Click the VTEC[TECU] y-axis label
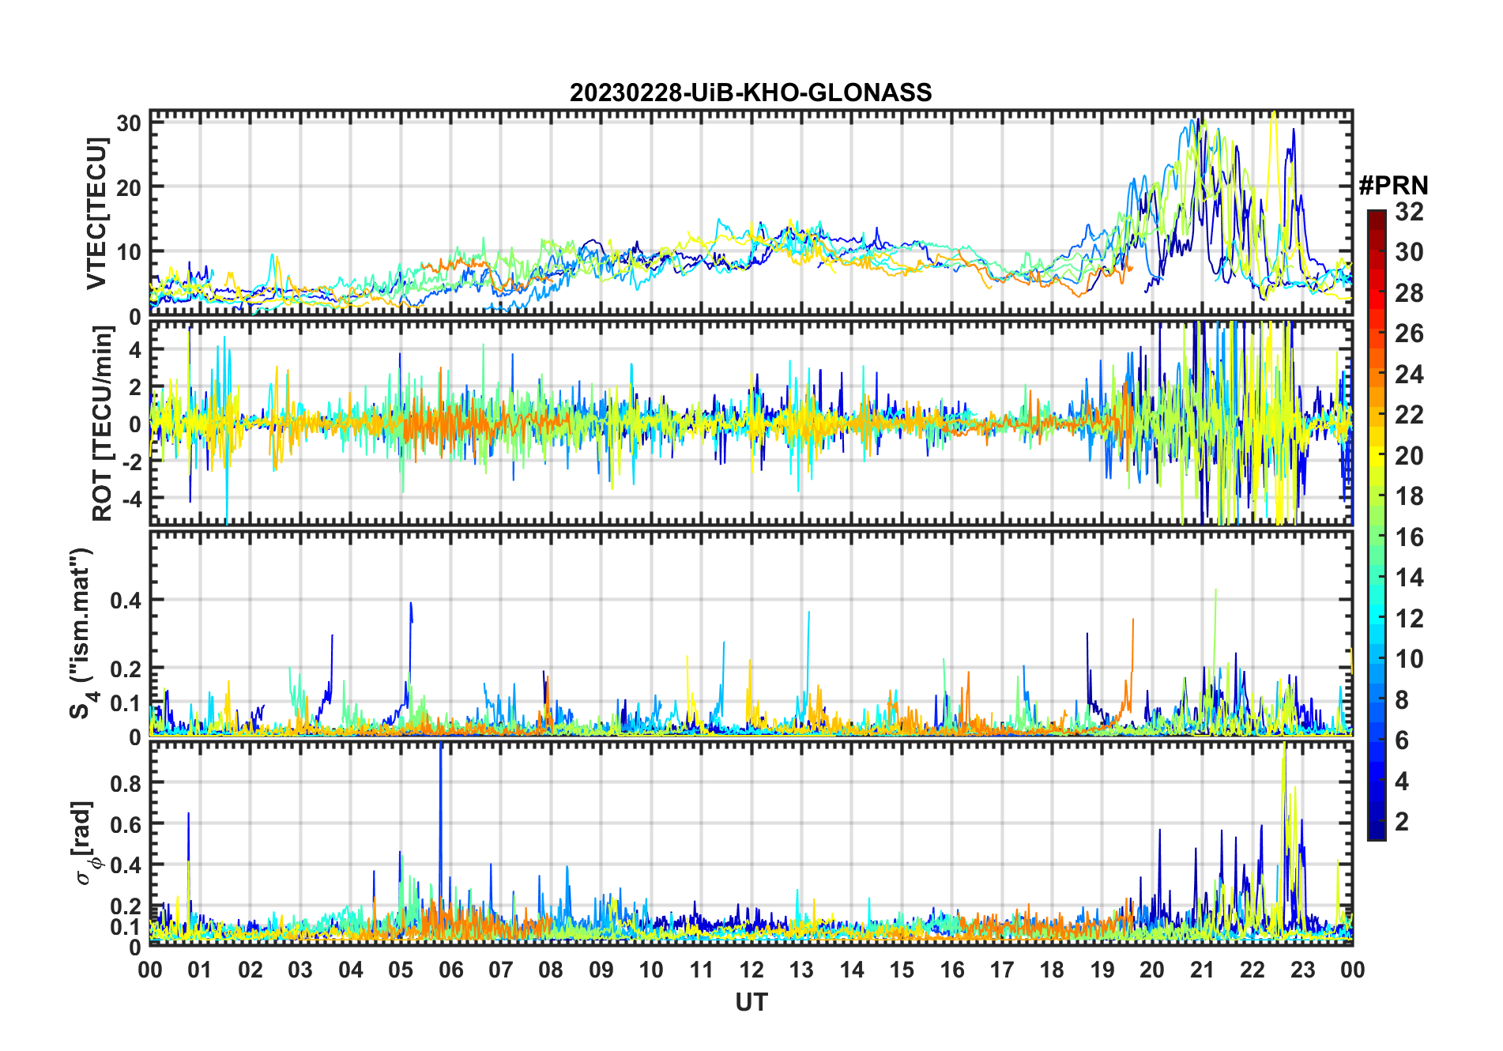The image size is (1503, 1051). click(x=96, y=213)
